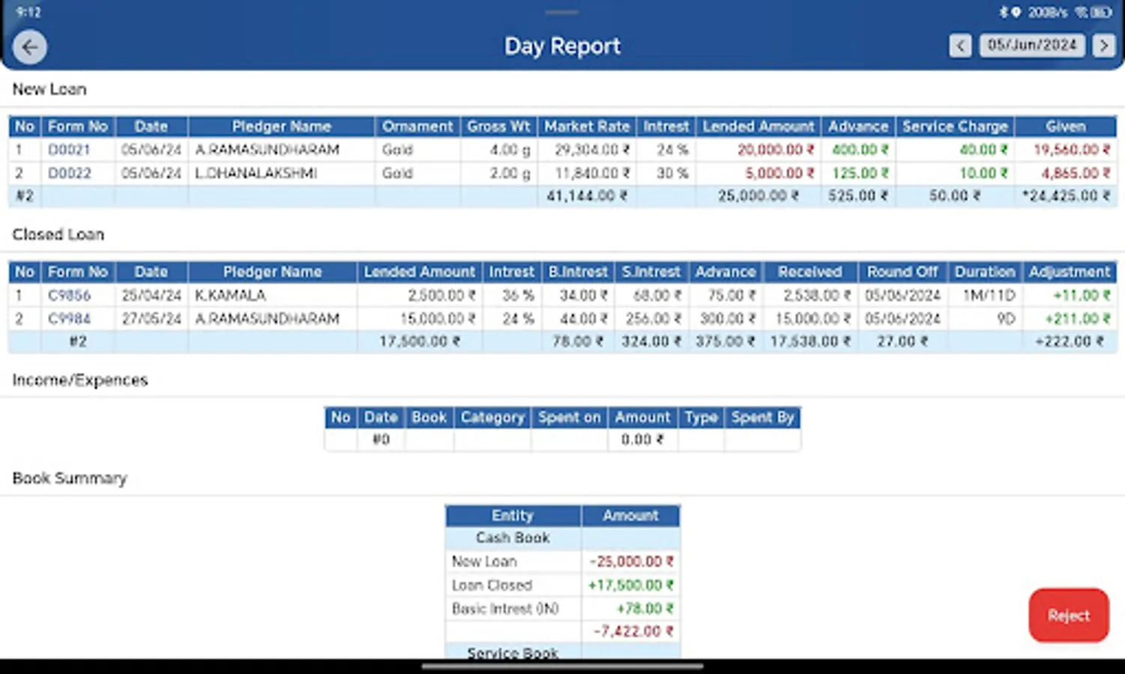Click the next-day chevron arrow
The width and height of the screenshot is (1125, 674).
coord(1103,46)
